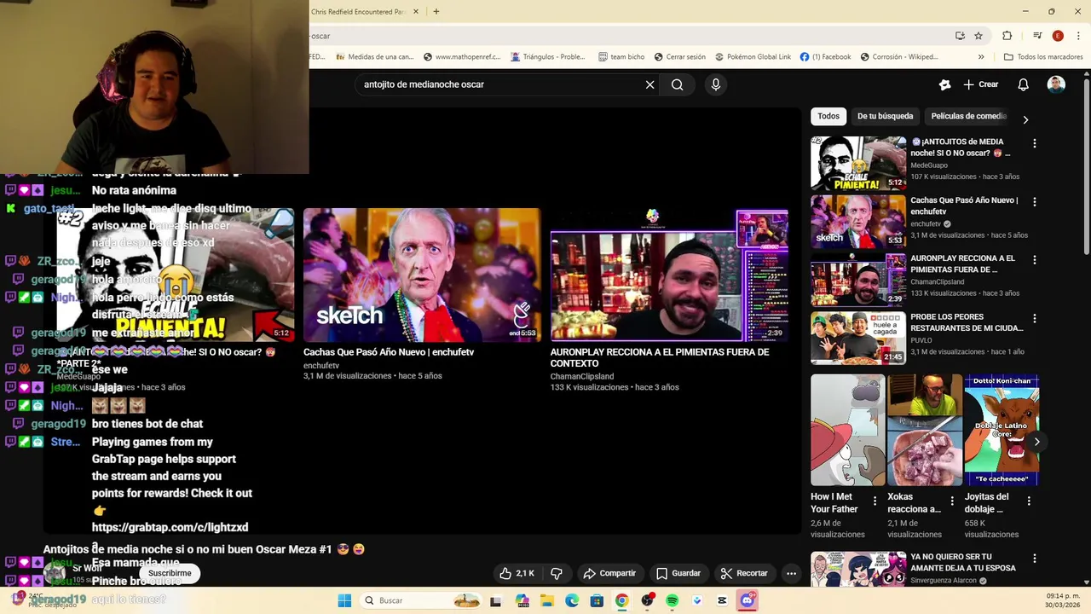Save the video with Guardar
1091x614 pixels.
(678, 573)
